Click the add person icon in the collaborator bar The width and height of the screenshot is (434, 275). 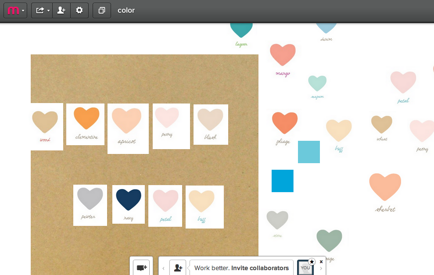tap(178, 268)
